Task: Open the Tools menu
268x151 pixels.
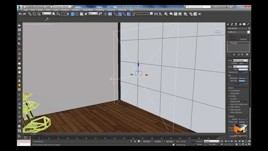Action: tap(33, 10)
